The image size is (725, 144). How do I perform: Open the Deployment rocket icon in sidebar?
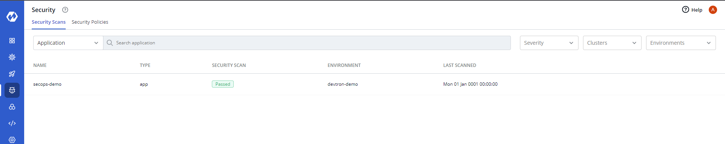pyautogui.click(x=12, y=74)
